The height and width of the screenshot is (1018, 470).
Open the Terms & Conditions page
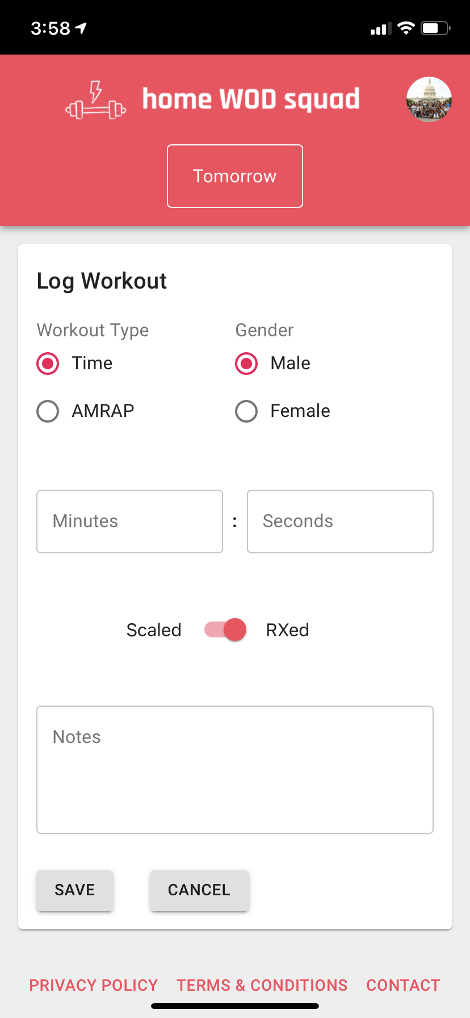[262, 985]
